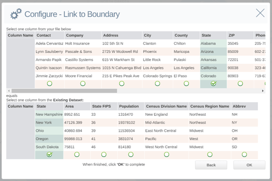Click the Maricopa county cell

pyautogui.click(x=186, y=51)
